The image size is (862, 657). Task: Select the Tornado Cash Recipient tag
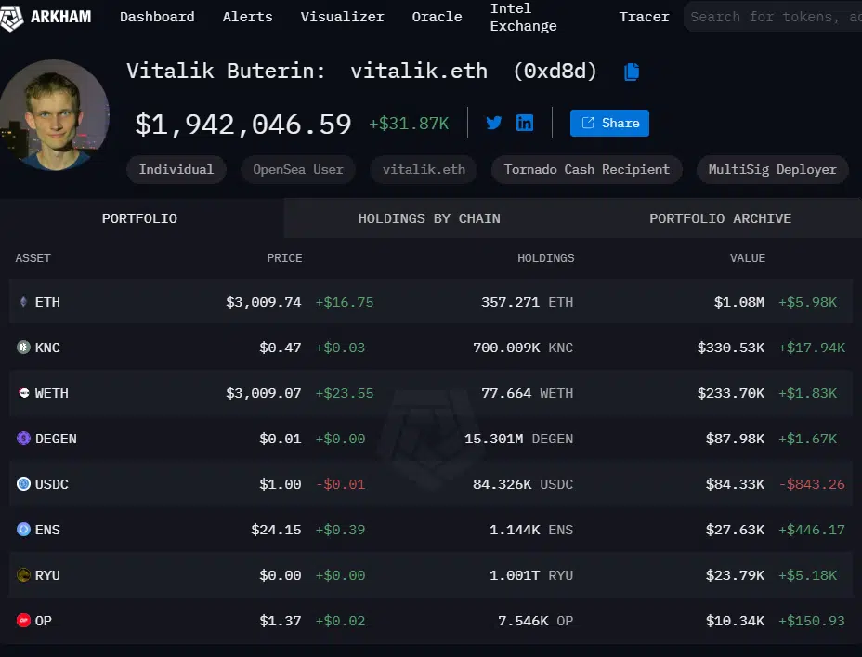click(586, 169)
